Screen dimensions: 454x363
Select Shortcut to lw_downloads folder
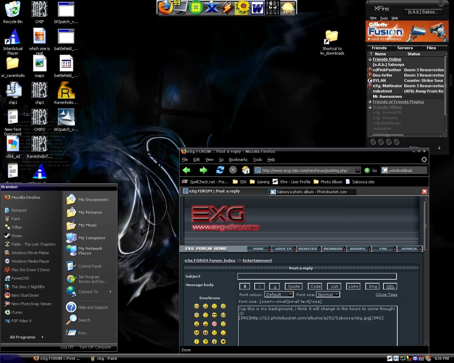[332, 43]
